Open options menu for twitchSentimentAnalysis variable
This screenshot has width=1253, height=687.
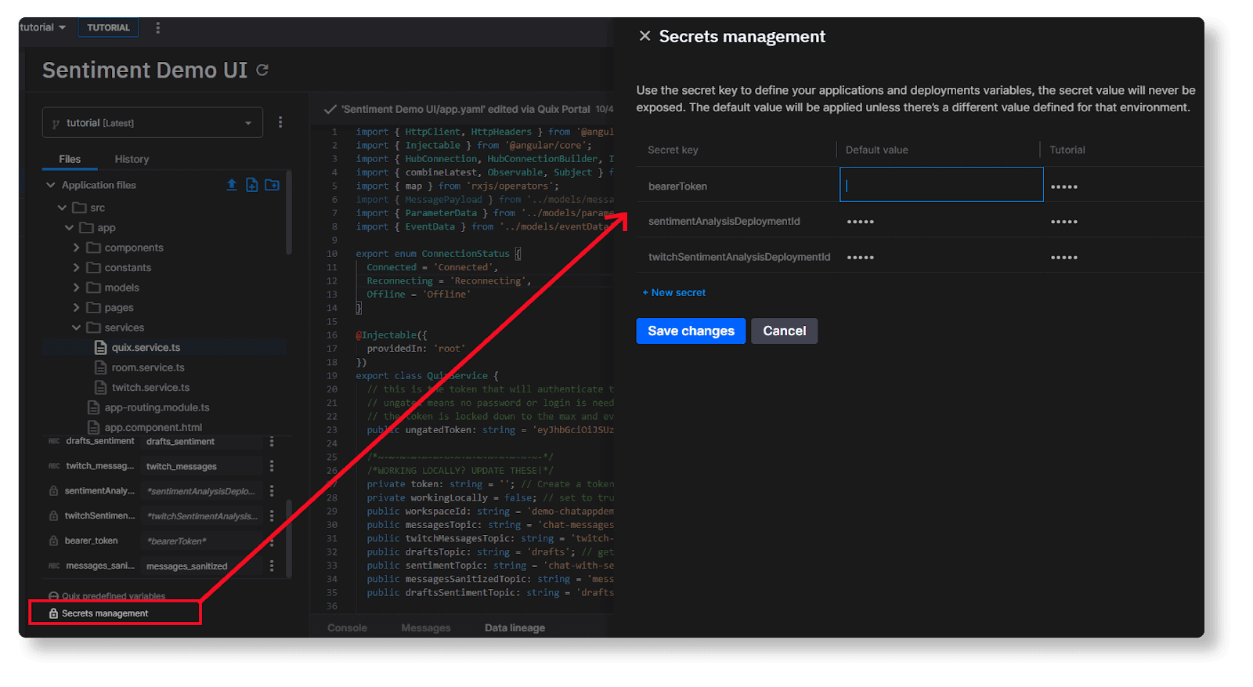[272, 515]
